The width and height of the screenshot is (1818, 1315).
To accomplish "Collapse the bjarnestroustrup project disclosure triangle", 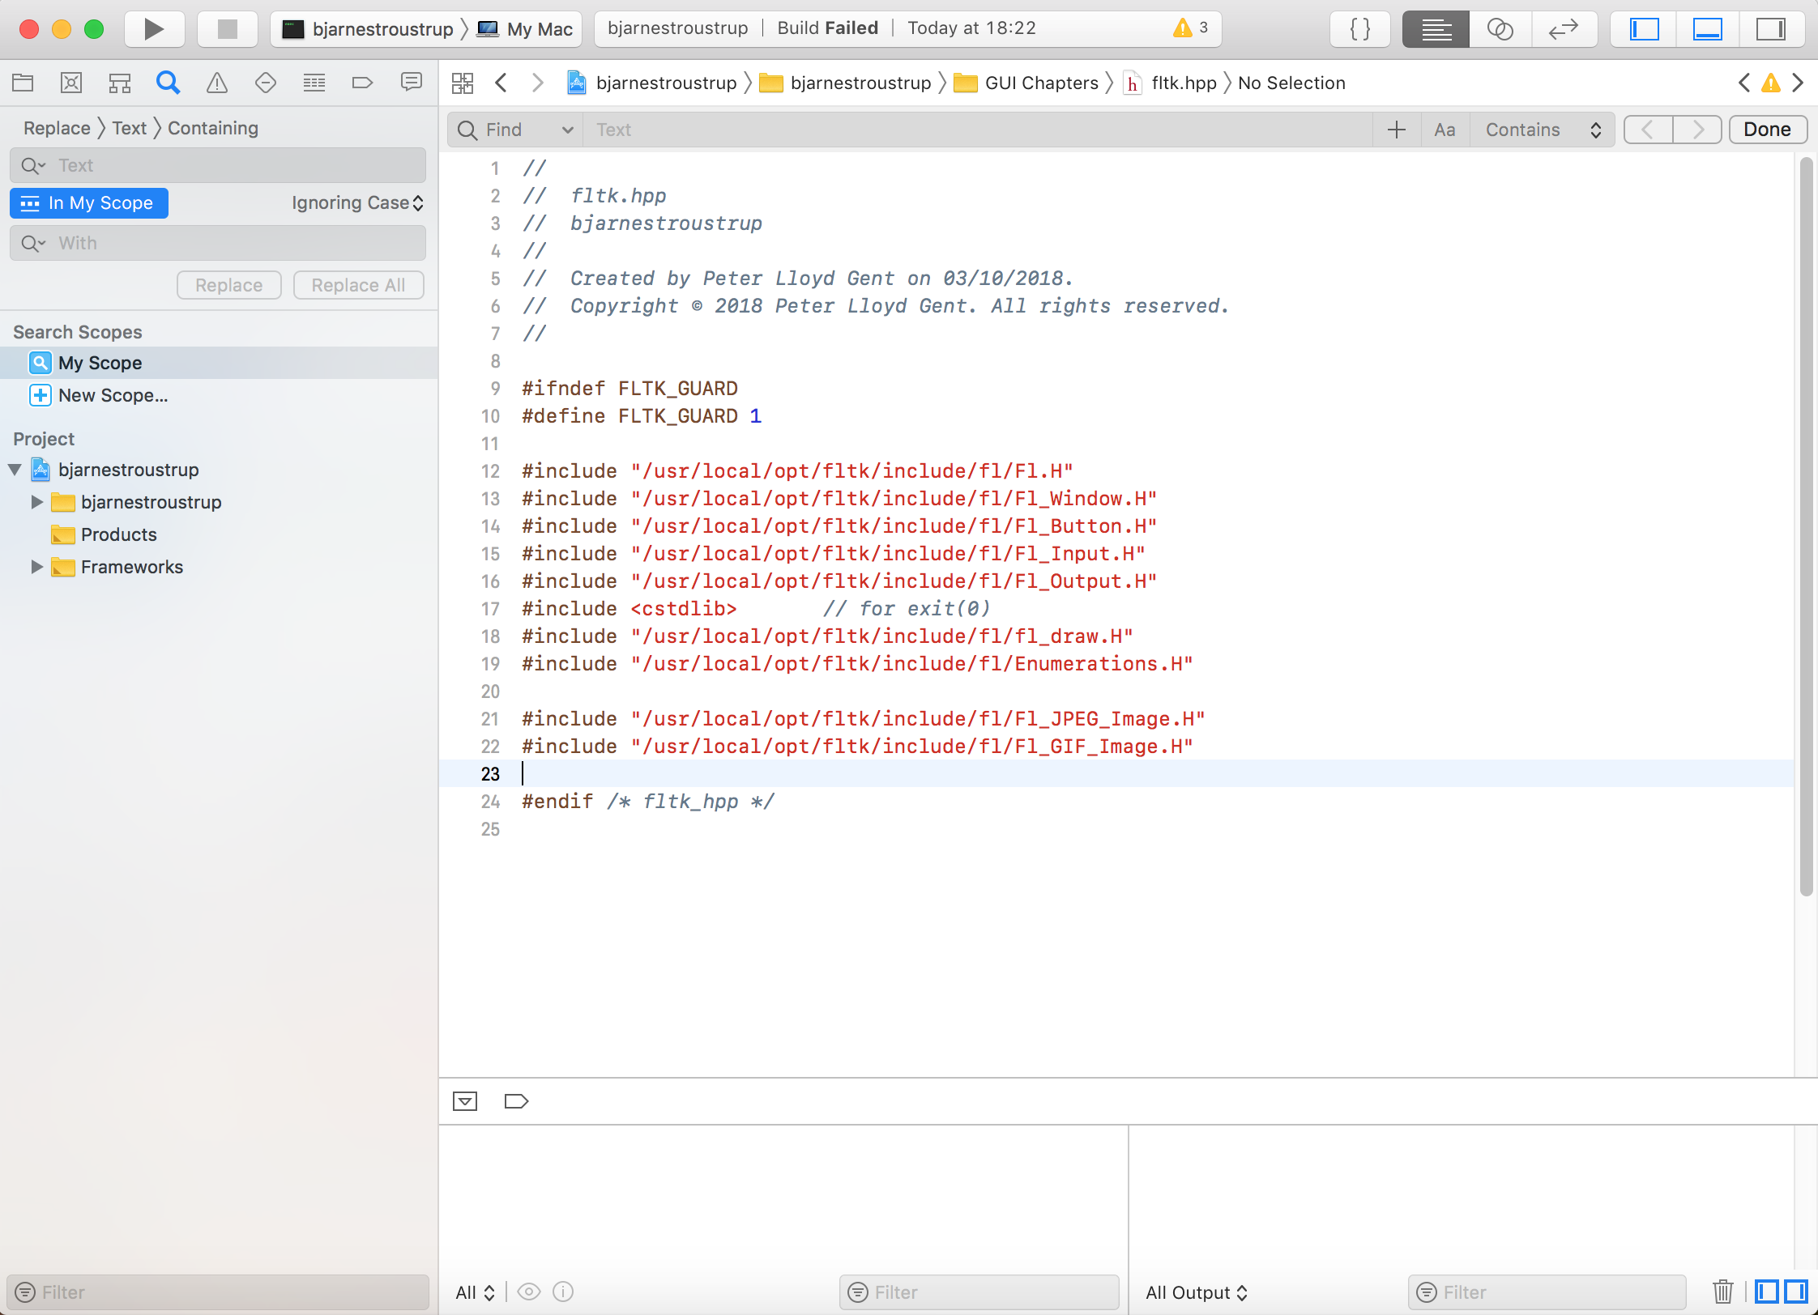I will (x=15, y=470).
